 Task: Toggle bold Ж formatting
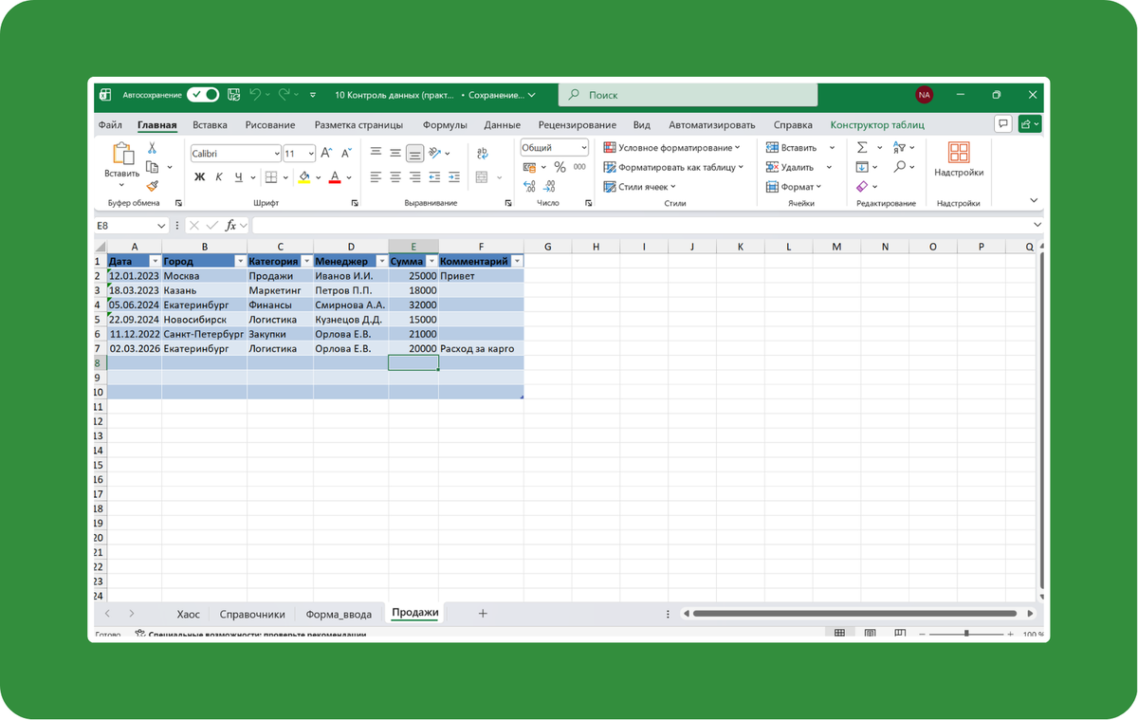[x=199, y=177]
